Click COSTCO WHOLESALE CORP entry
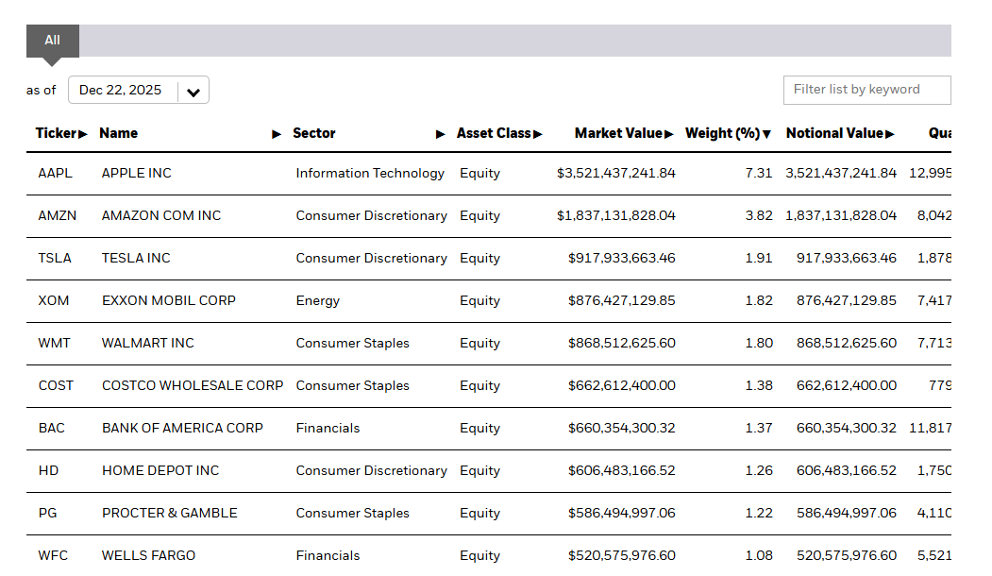Image resolution: width=992 pixels, height=576 pixels. tap(193, 385)
